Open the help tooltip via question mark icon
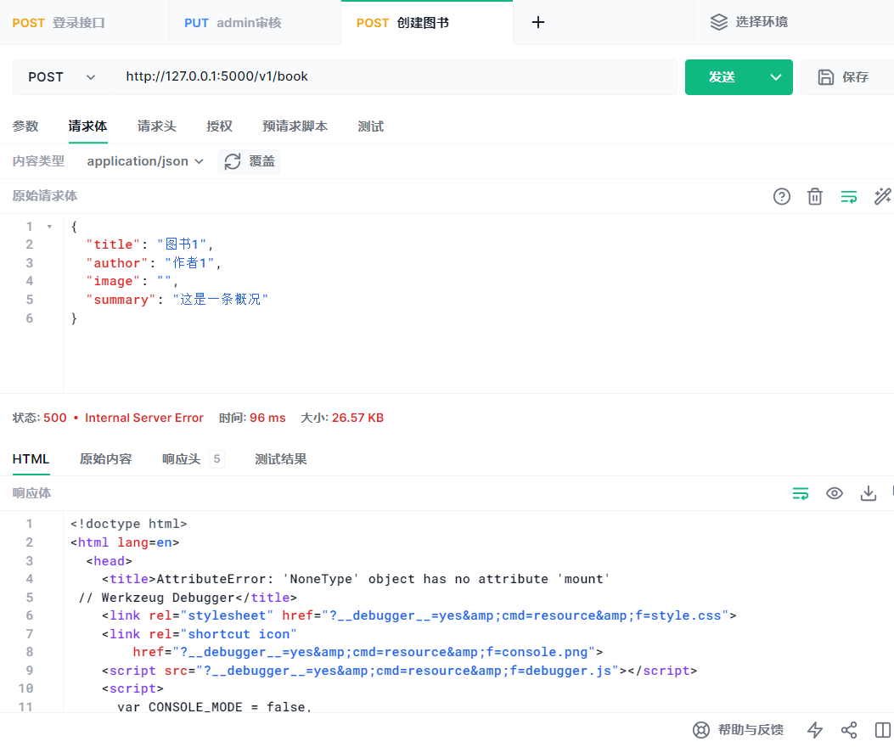This screenshot has width=894, height=747. pyautogui.click(x=781, y=196)
